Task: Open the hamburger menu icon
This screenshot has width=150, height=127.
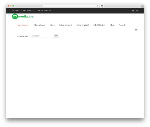Action: 136,30
